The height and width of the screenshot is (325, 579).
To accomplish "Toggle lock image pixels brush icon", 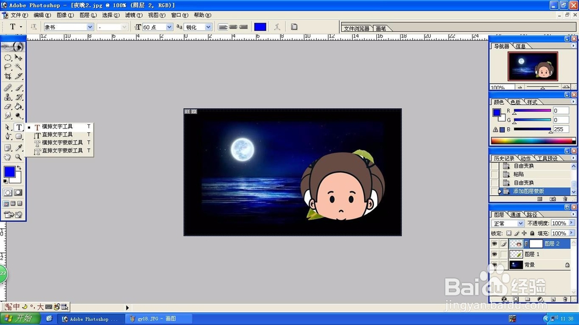I will 516,233.
